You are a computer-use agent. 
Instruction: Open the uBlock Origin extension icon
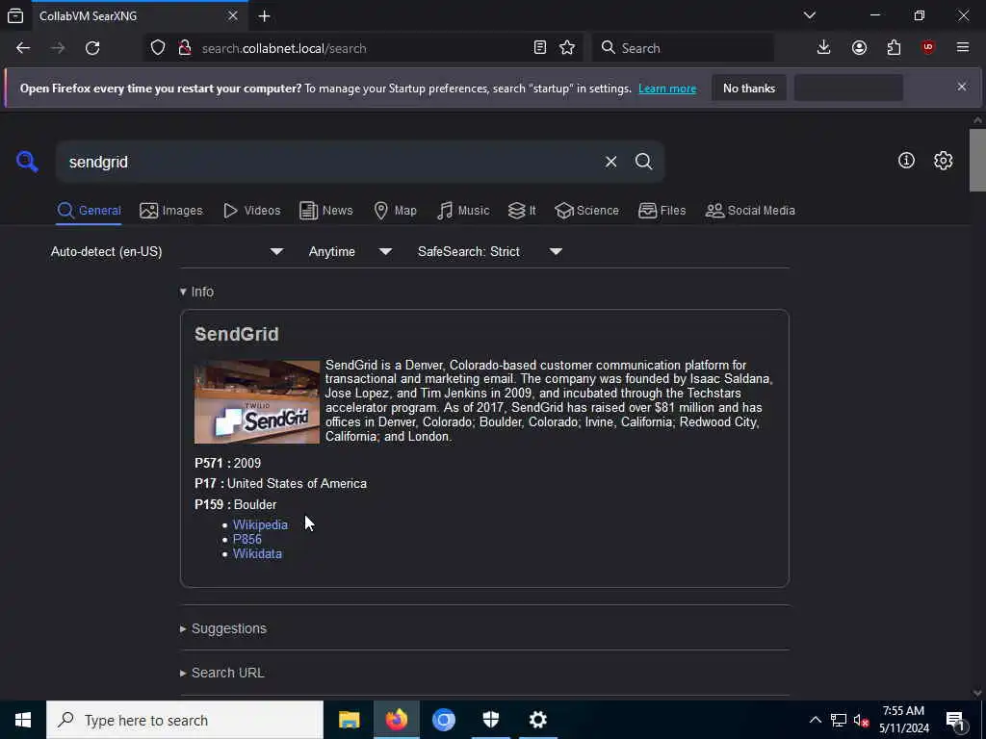pos(928,48)
